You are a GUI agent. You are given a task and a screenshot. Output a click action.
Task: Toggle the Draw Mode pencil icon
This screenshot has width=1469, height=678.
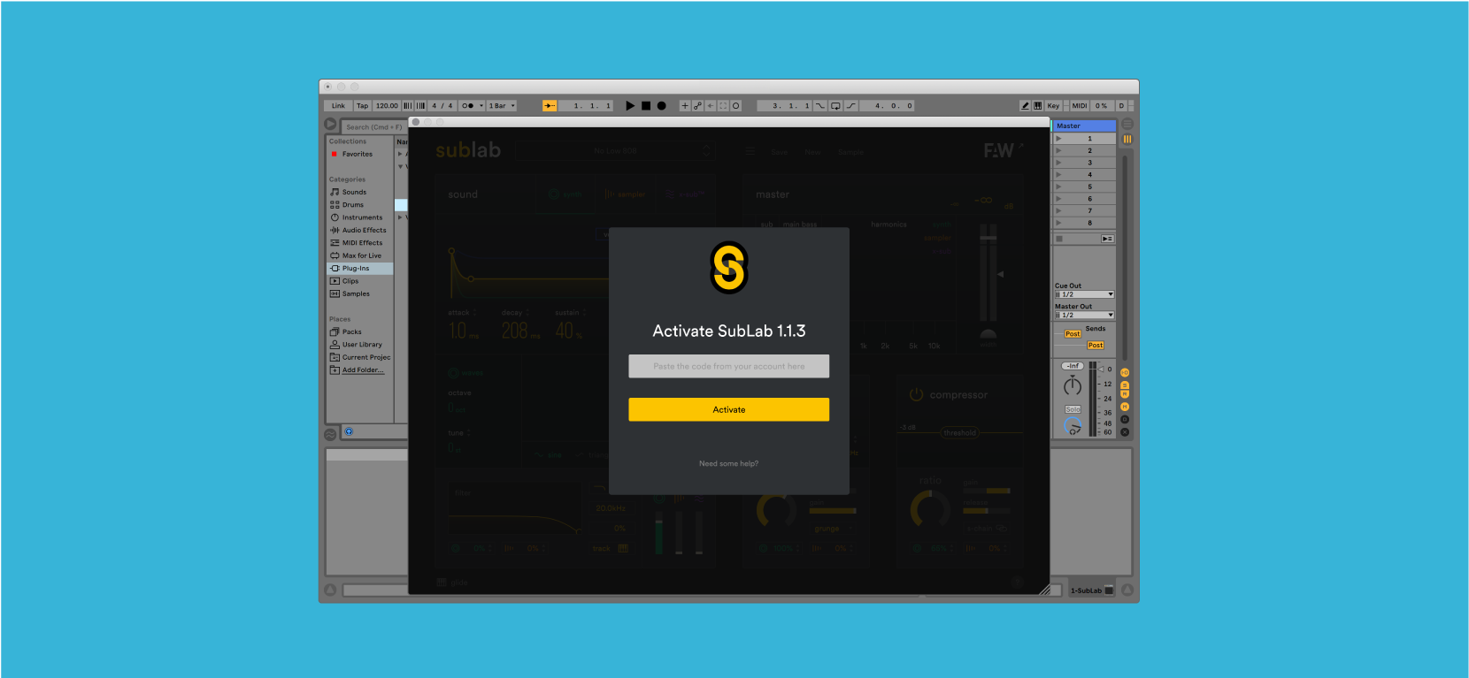[x=1025, y=106]
